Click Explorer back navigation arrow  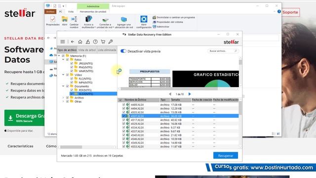tap(48, 38)
